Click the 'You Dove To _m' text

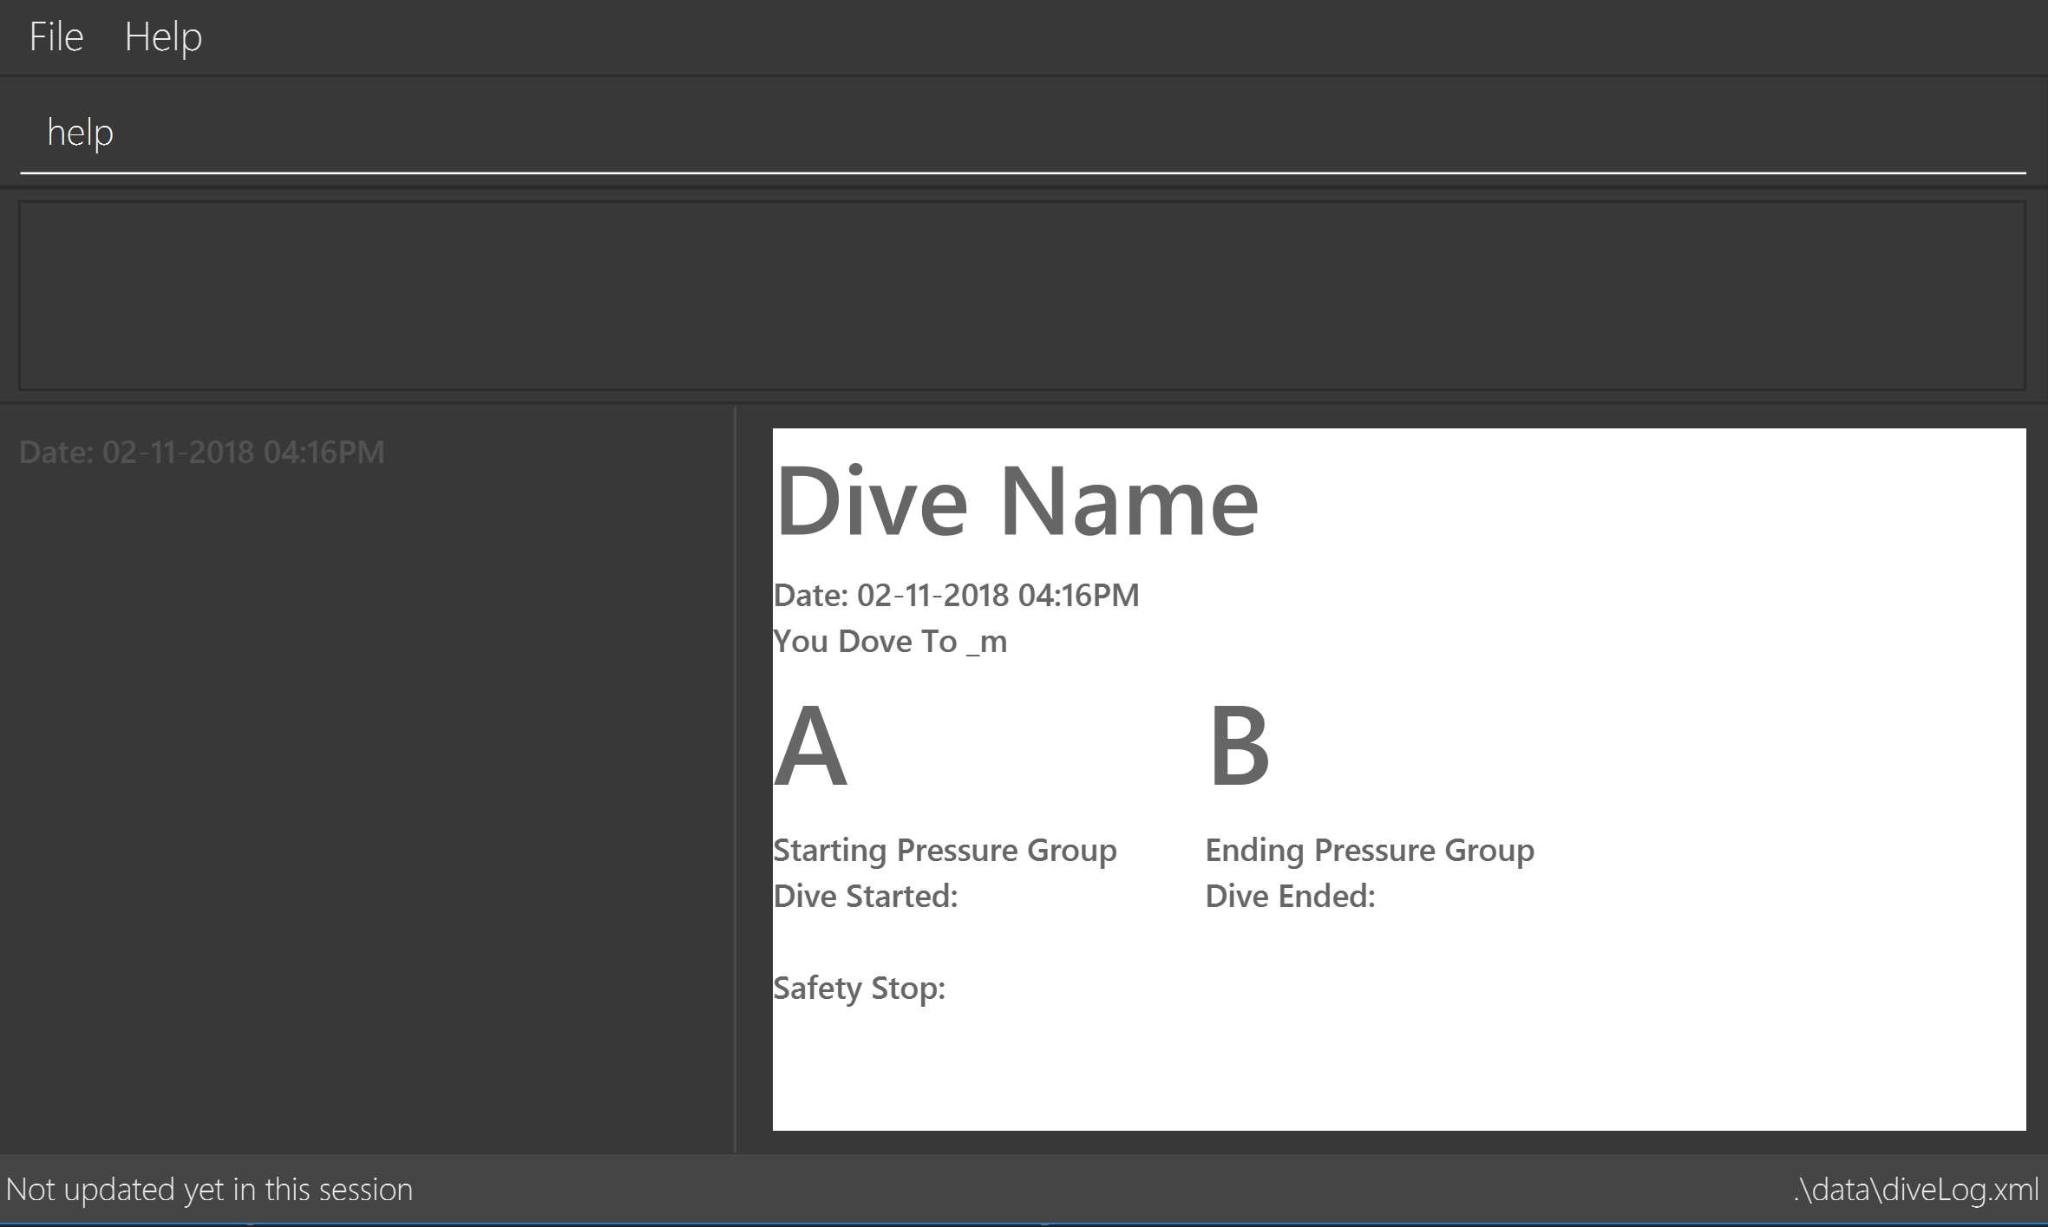(890, 642)
